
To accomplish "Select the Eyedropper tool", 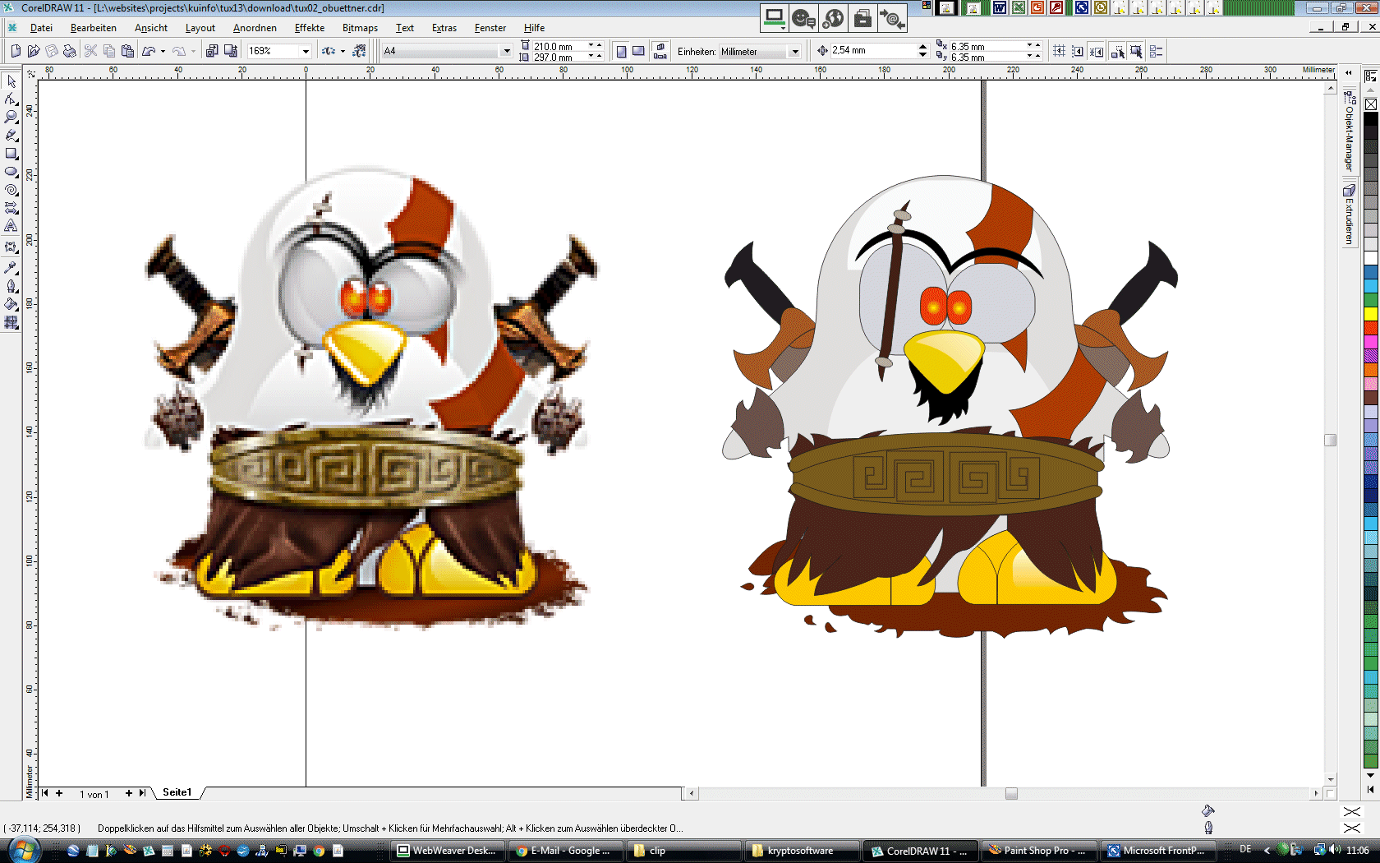I will coord(11,267).
